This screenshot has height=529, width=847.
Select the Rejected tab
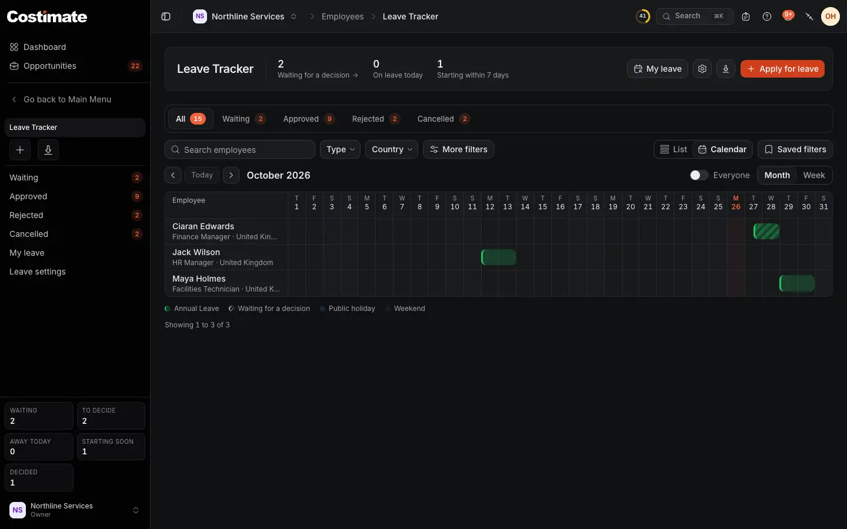[x=376, y=119]
